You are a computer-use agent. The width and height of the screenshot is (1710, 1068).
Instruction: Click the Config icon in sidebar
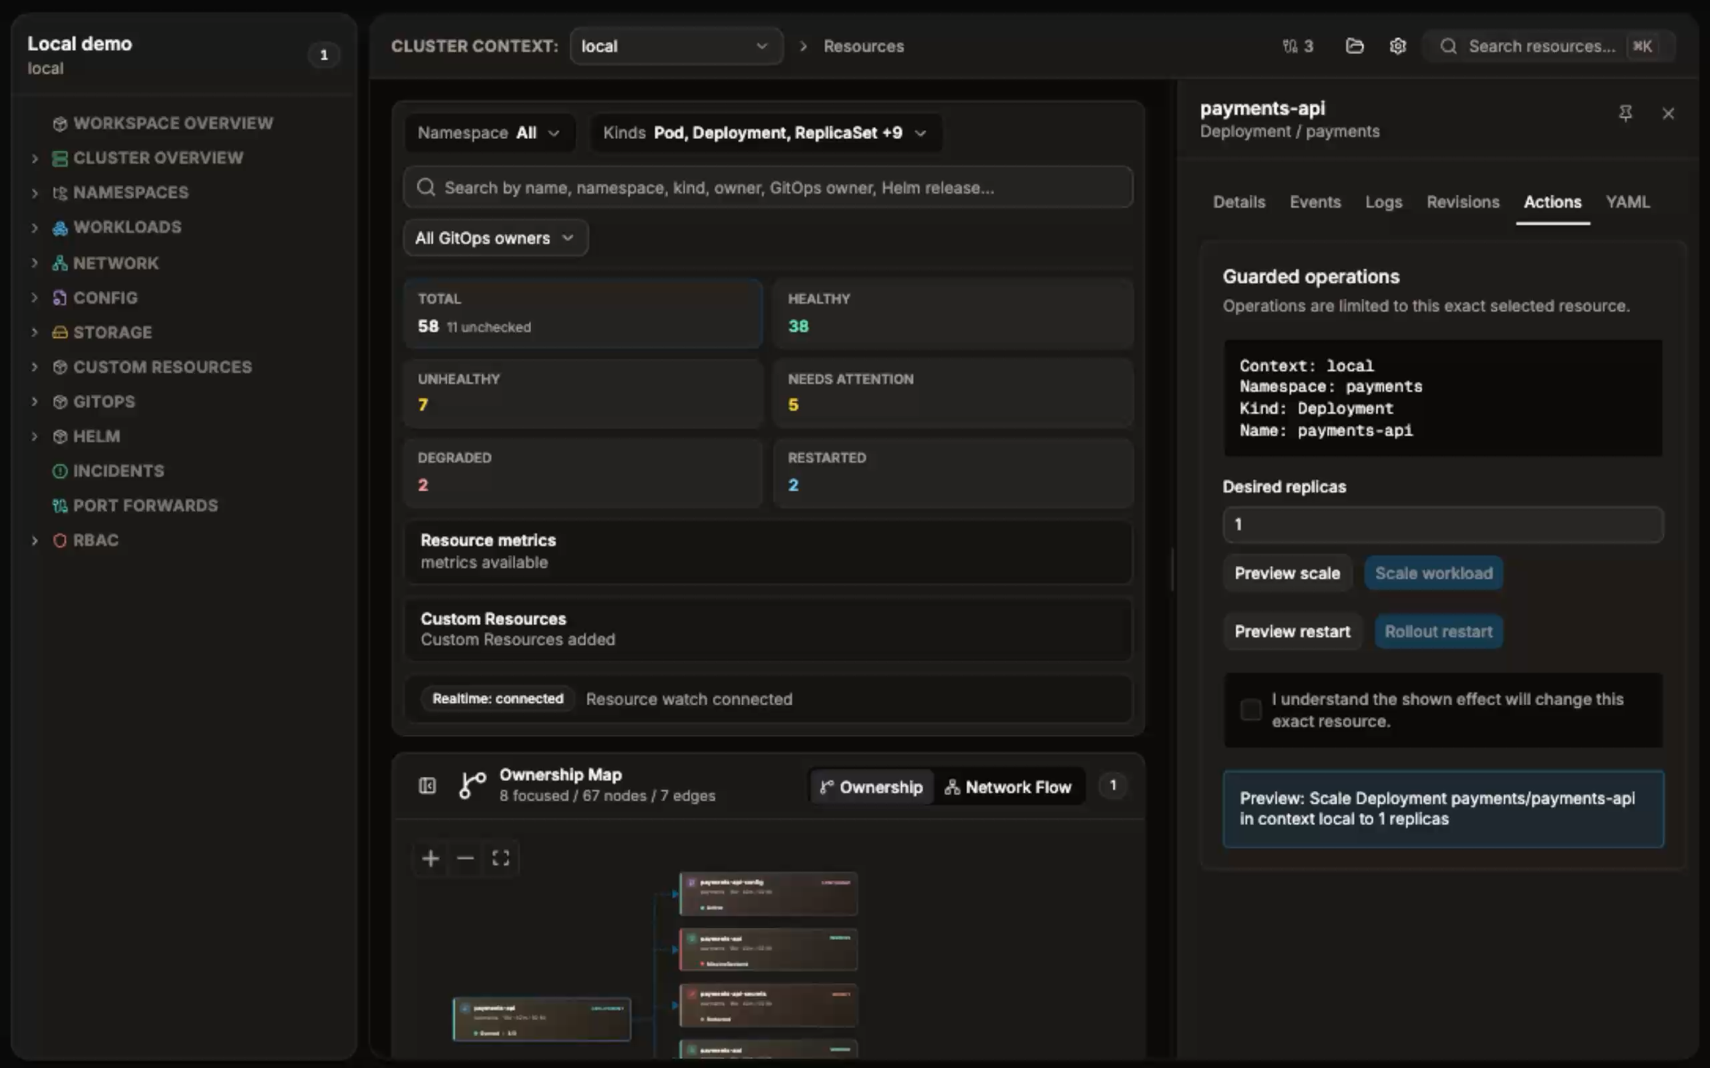point(60,298)
